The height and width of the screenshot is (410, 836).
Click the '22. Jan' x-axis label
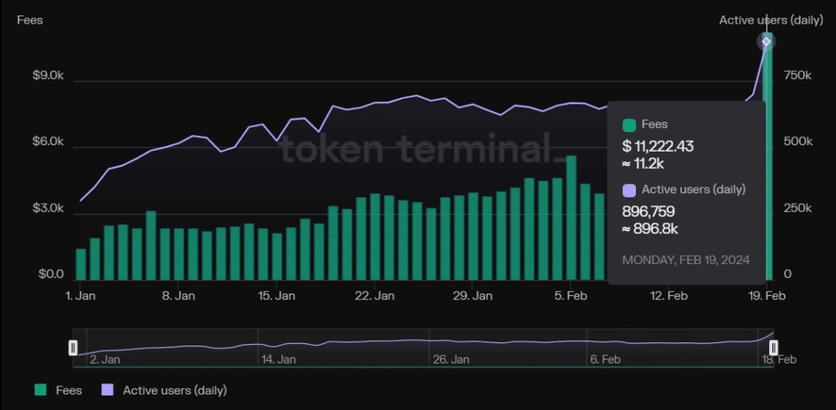point(375,296)
